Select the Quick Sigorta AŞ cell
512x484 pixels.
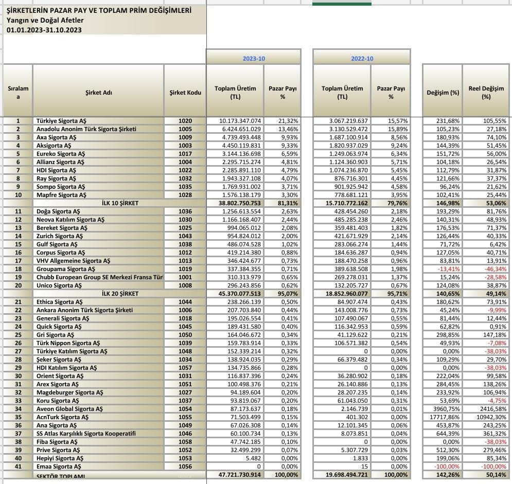coord(98,327)
